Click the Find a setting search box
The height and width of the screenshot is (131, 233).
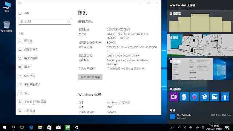[45, 22]
